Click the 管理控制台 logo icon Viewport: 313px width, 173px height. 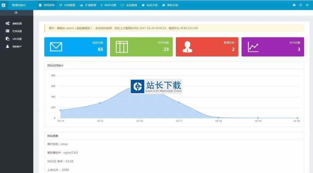[4, 5]
